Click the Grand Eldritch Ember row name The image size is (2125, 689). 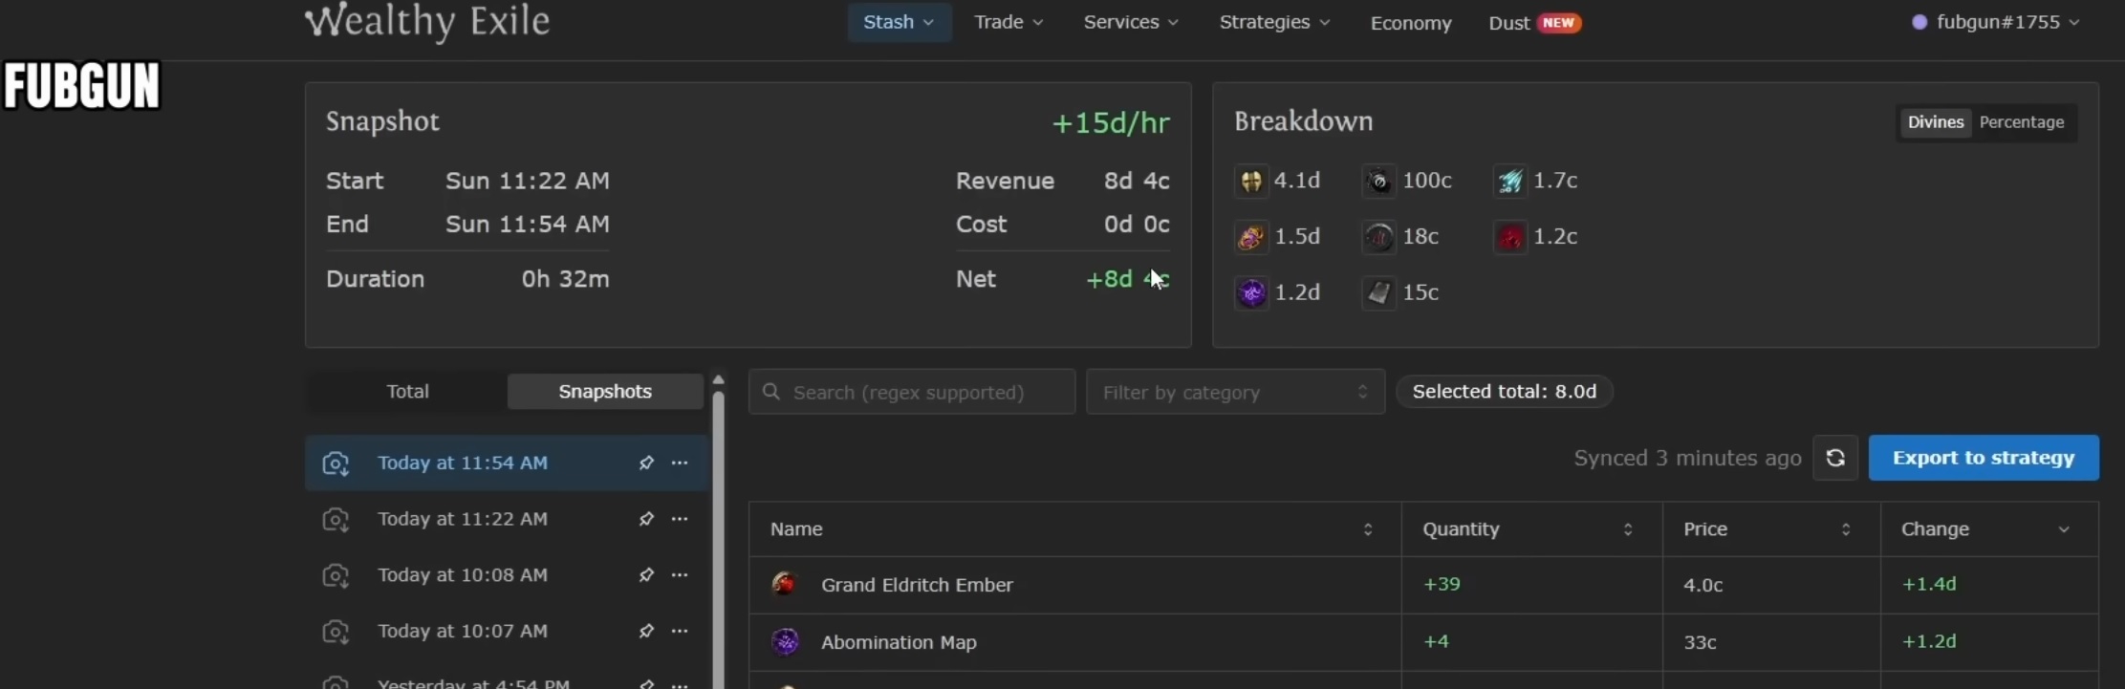917,585
